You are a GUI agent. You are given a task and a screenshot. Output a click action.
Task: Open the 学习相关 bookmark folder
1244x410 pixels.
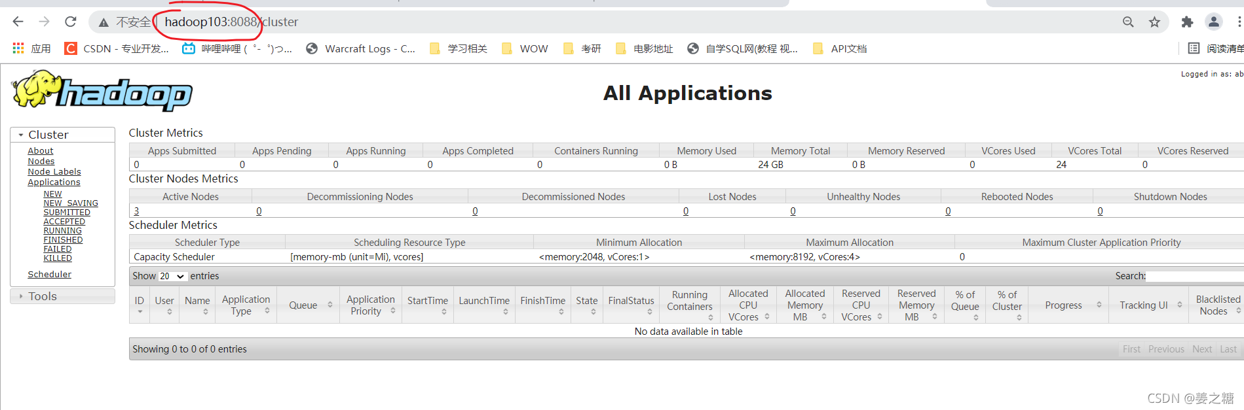[x=459, y=48]
